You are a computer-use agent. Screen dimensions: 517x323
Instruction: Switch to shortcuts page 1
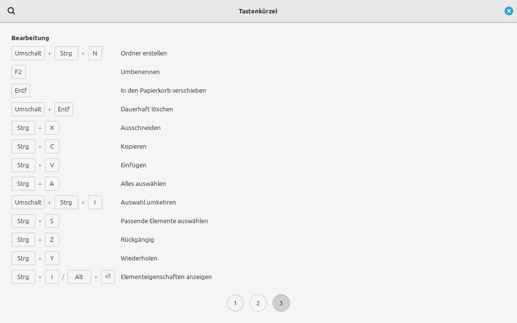point(235,303)
